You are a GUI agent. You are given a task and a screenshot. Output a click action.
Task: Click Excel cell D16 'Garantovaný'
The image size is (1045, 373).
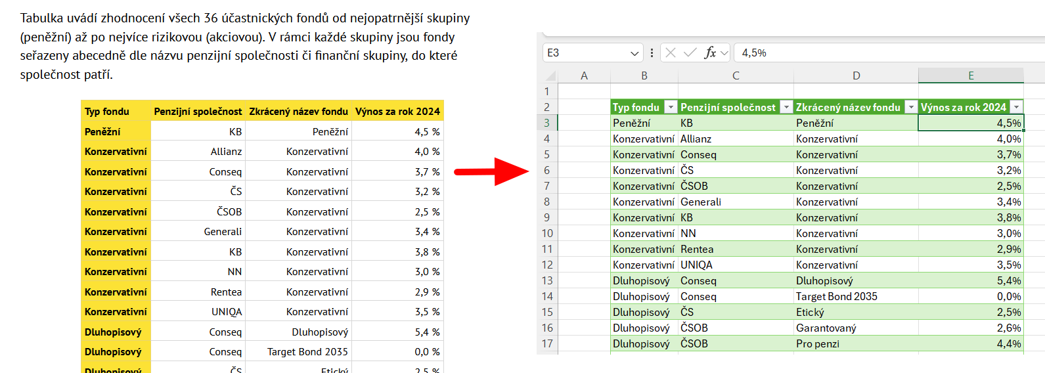click(x=856, y=328)
